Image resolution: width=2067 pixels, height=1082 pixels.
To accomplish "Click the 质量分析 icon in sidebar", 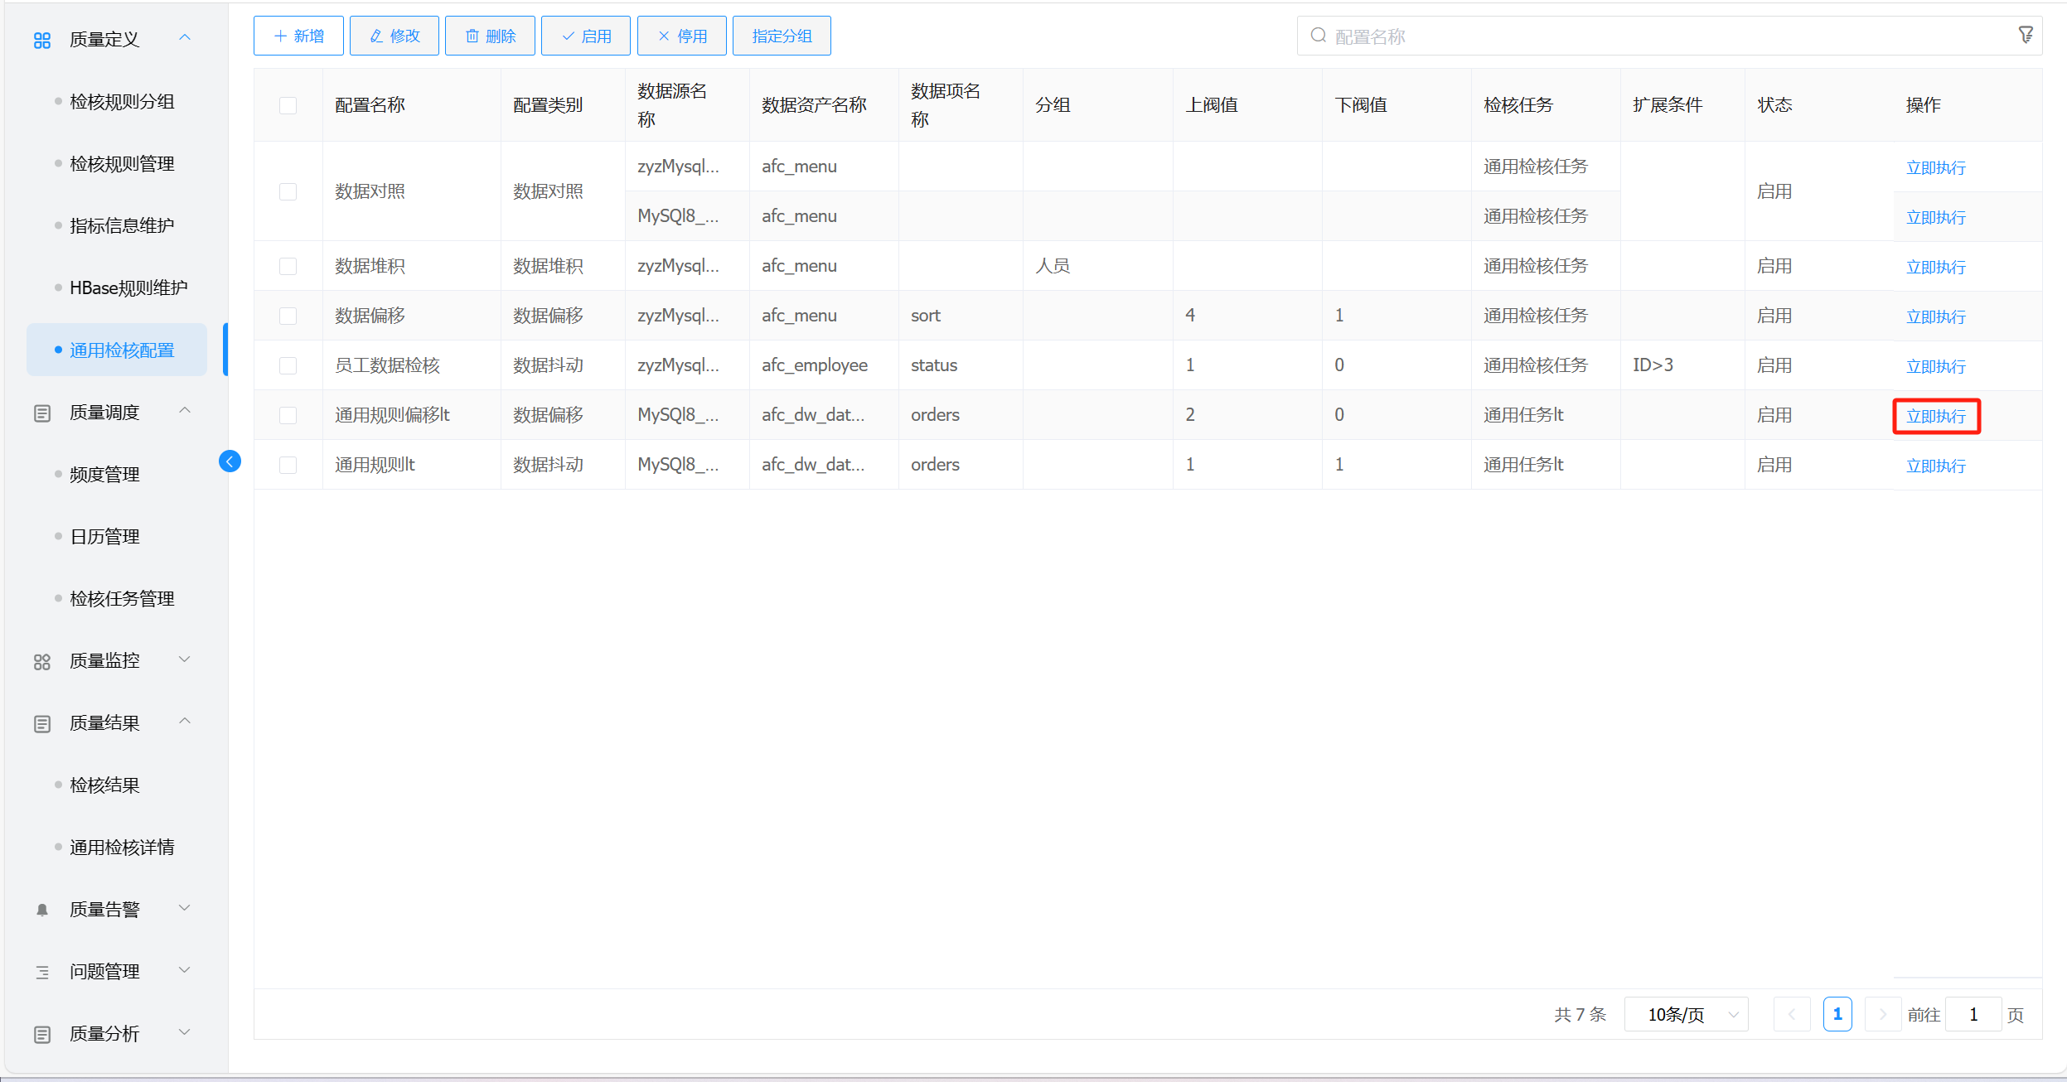I will (42, 1034).
